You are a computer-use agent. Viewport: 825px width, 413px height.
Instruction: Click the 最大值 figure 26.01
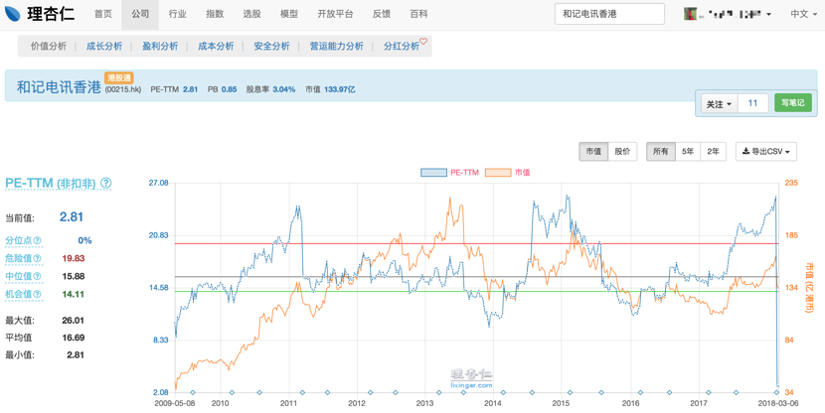coord(73,321)
